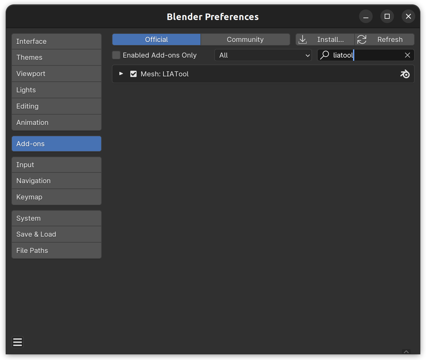Select the Lights section
The height and width of the screenshot is (360, 426).
56,90
